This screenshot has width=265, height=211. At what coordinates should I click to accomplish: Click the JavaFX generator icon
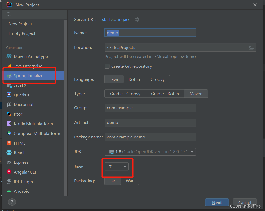click(9, 85)
